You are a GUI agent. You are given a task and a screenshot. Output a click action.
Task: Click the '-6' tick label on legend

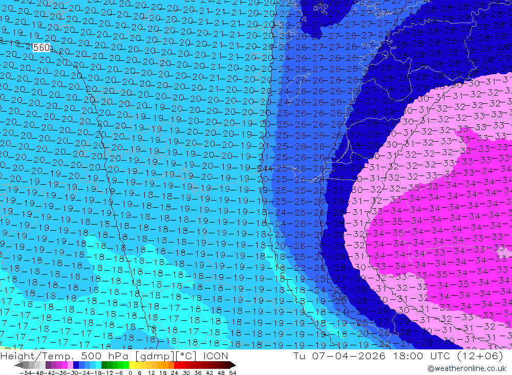[x=119, y=373]
